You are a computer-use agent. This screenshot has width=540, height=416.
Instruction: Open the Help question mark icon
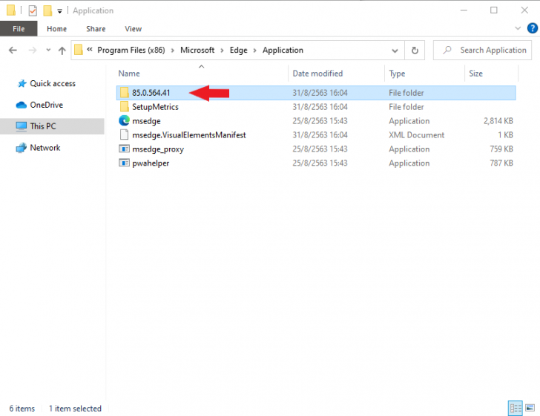[533, 28]
